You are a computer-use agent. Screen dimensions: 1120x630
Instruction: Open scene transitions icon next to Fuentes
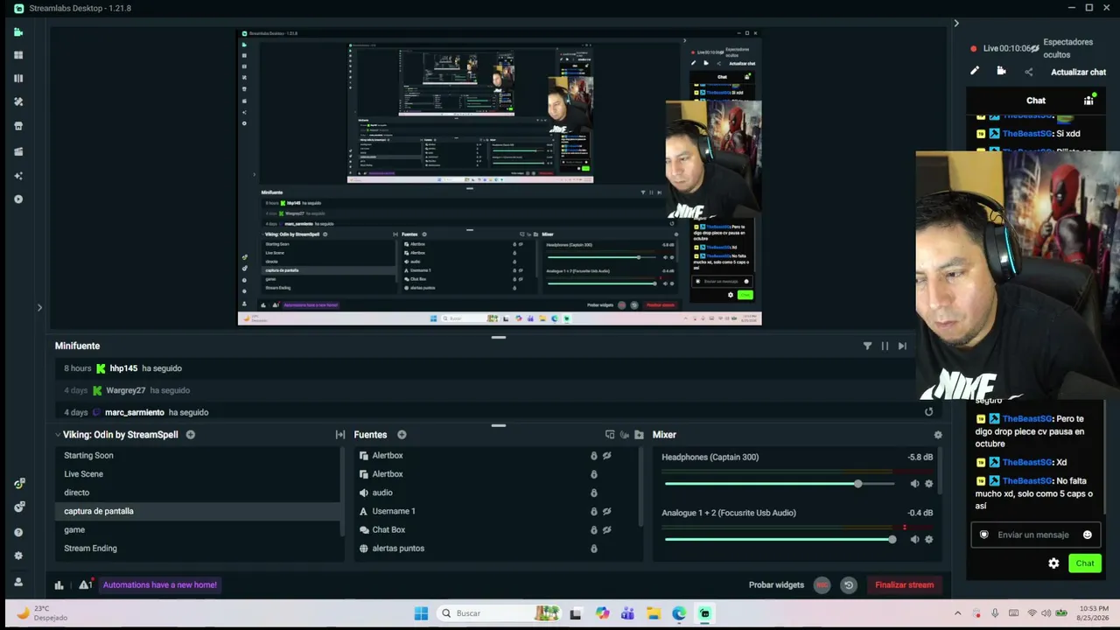[x=340, y=435]
